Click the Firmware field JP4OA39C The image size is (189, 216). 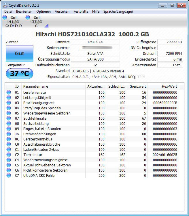pyautogui.click(x=95, y=42)
